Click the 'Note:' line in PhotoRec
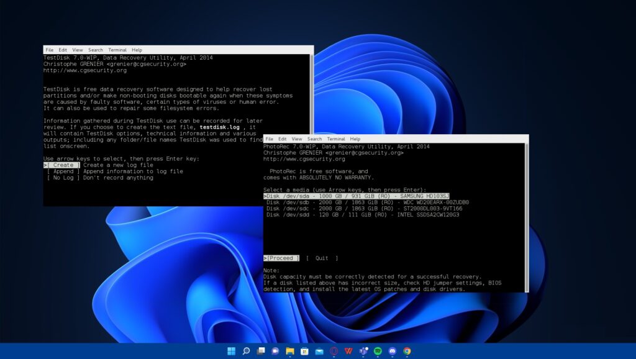The image size is (636, 359). (x=271, y=271)
